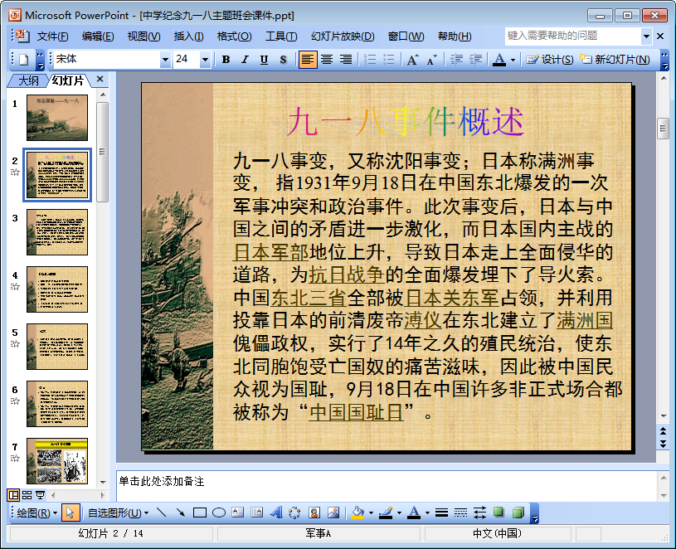Open 自选图形(U) AutoShapes menu
676x549 pixels.
click(119, 513)
